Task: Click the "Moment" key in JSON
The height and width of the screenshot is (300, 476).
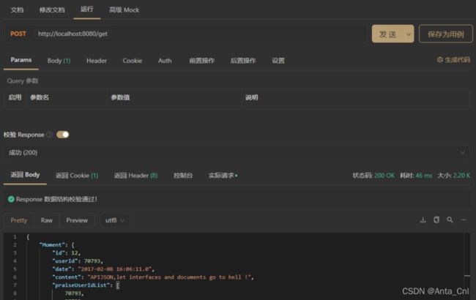Action: (x=52, y=245)
